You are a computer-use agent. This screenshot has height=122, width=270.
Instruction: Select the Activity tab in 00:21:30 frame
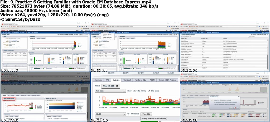(x=116, y=80)
